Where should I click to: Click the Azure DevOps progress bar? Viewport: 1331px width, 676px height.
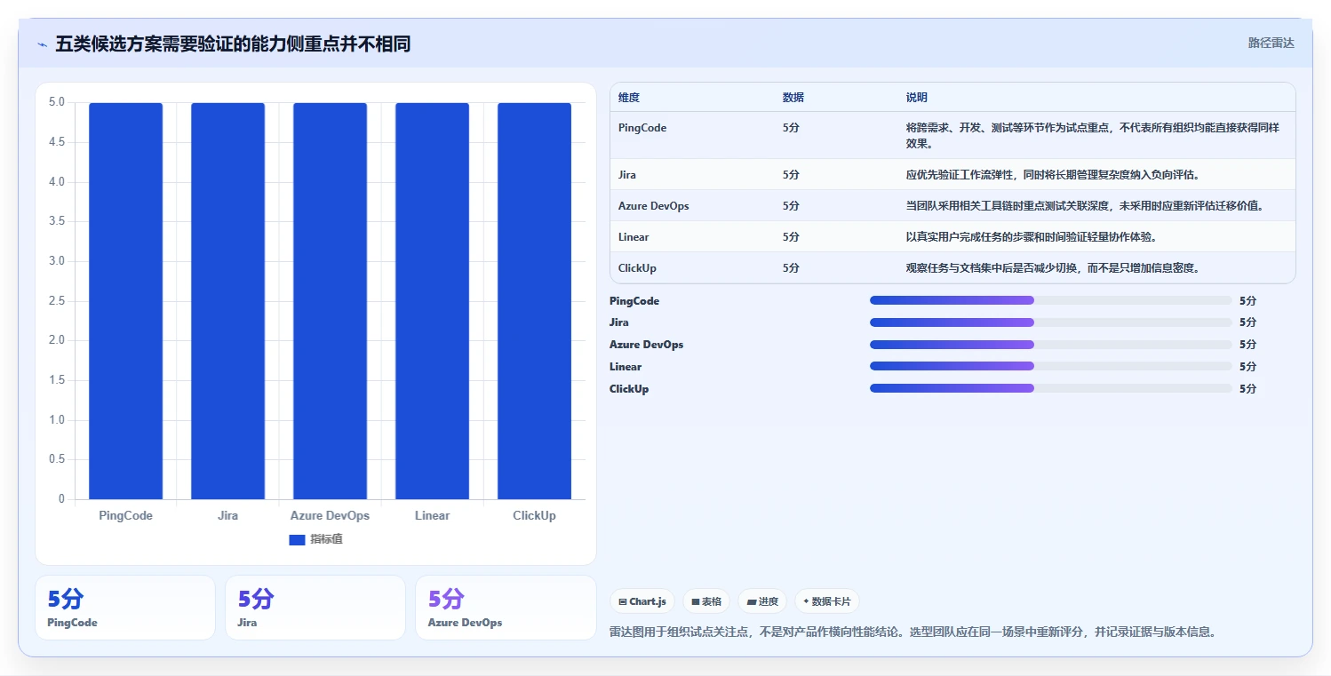tap(1050, 345)
